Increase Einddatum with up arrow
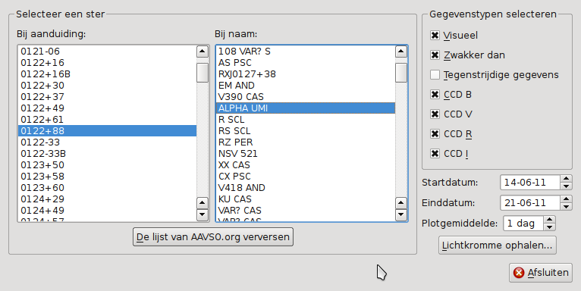581x291 pixels. [x=566, y=199]
